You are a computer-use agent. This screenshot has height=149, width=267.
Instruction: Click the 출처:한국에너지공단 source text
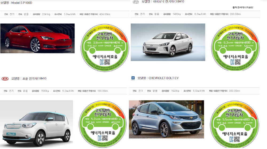coord(243,7)
